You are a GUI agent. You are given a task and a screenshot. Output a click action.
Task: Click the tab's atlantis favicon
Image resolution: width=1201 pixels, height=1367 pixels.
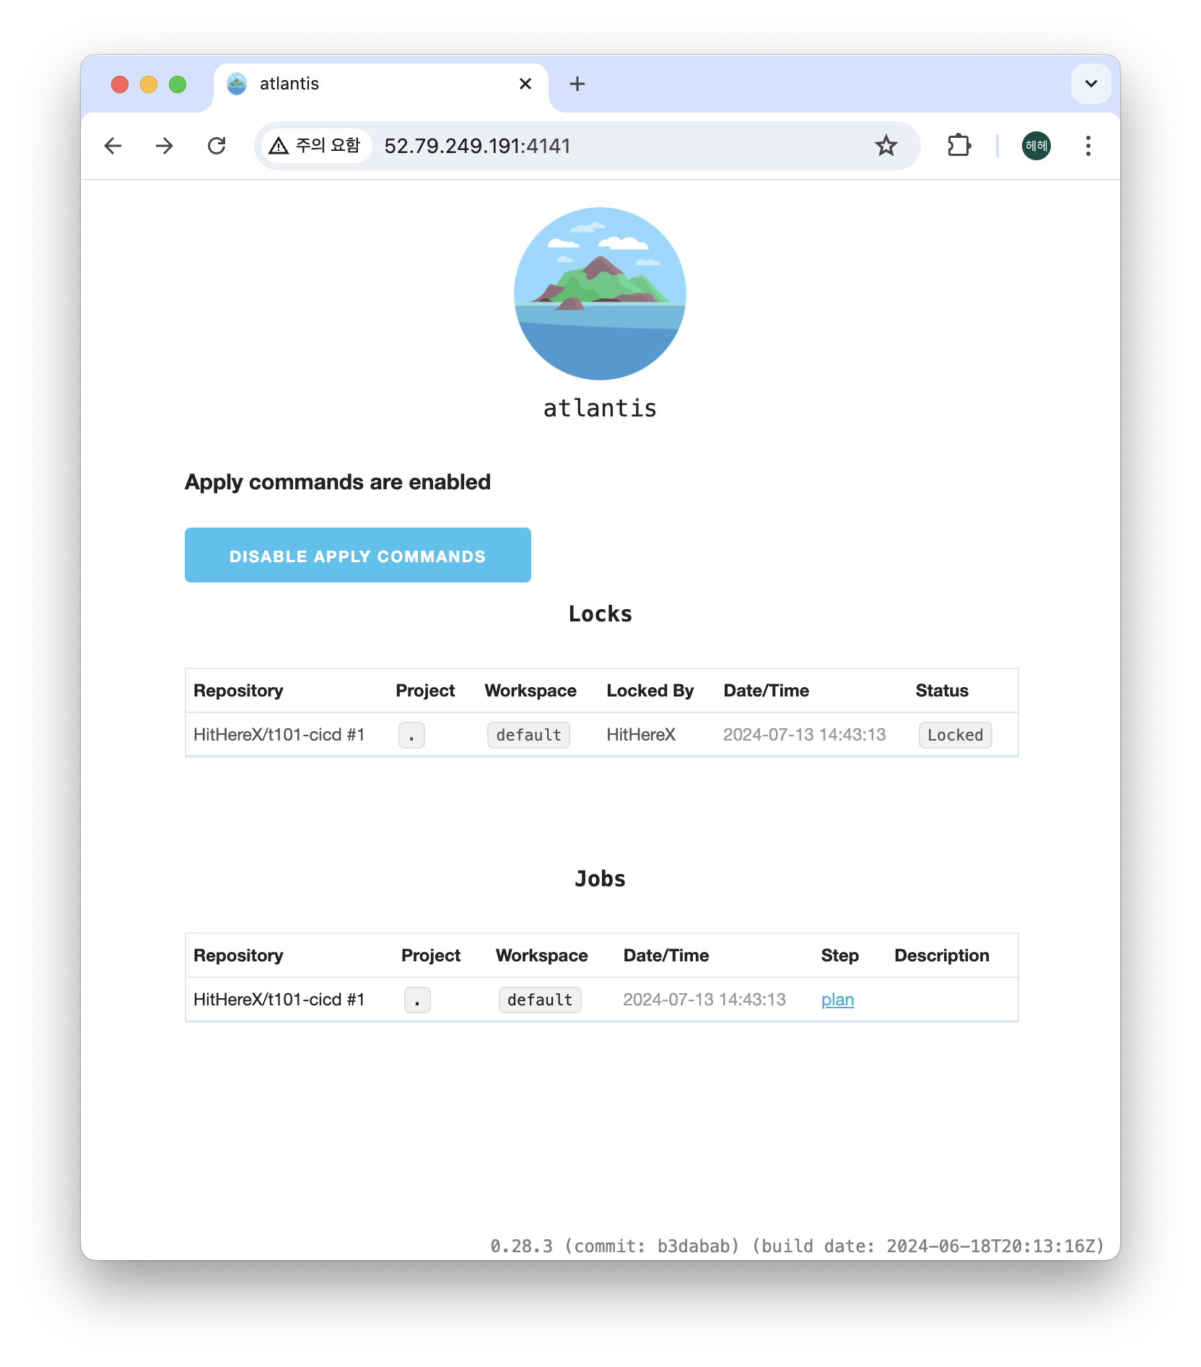click(237, 84)
